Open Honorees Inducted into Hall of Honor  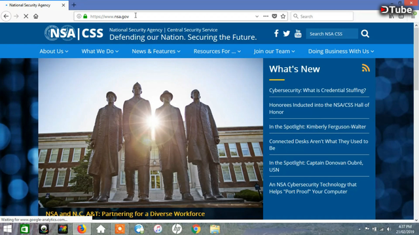[319, 108]
